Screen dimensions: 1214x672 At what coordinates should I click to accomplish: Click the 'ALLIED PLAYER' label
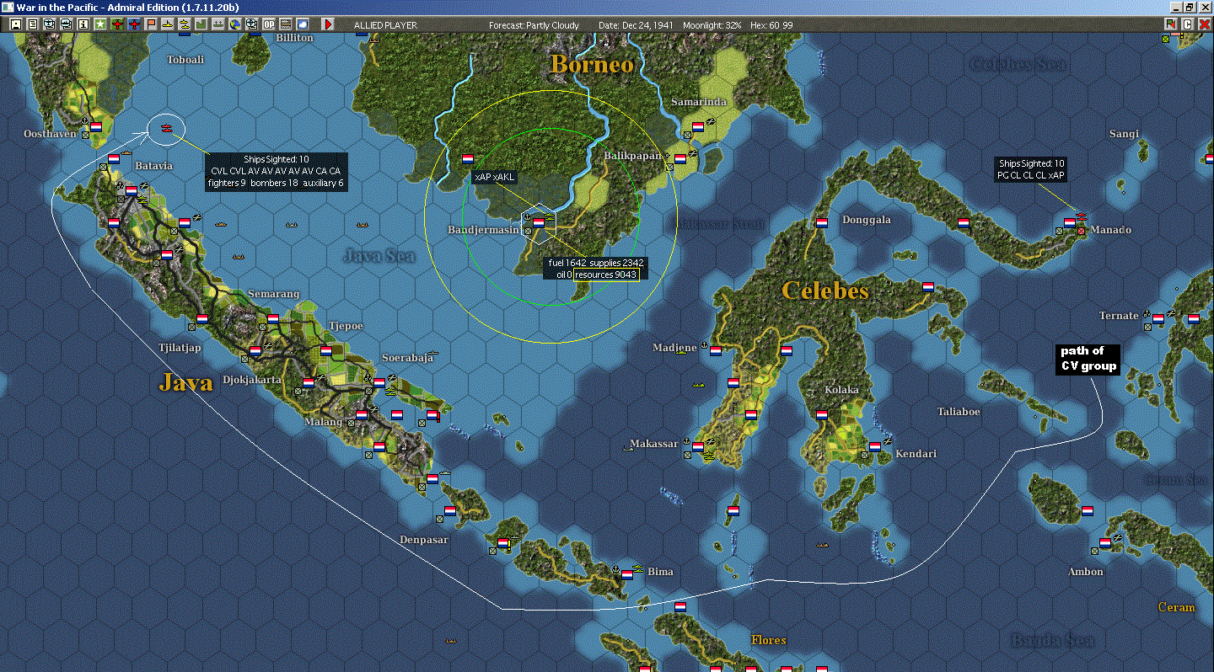click(386, 25)
